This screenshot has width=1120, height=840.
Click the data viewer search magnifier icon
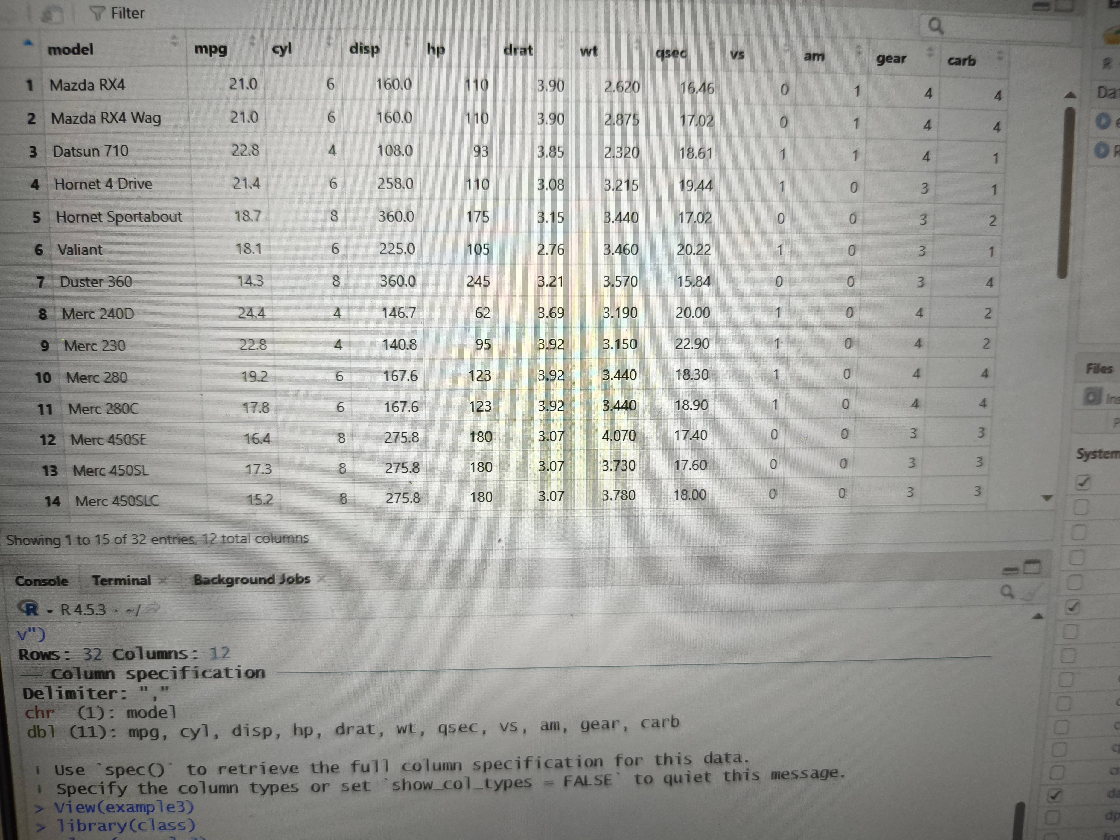click(936, 25)
